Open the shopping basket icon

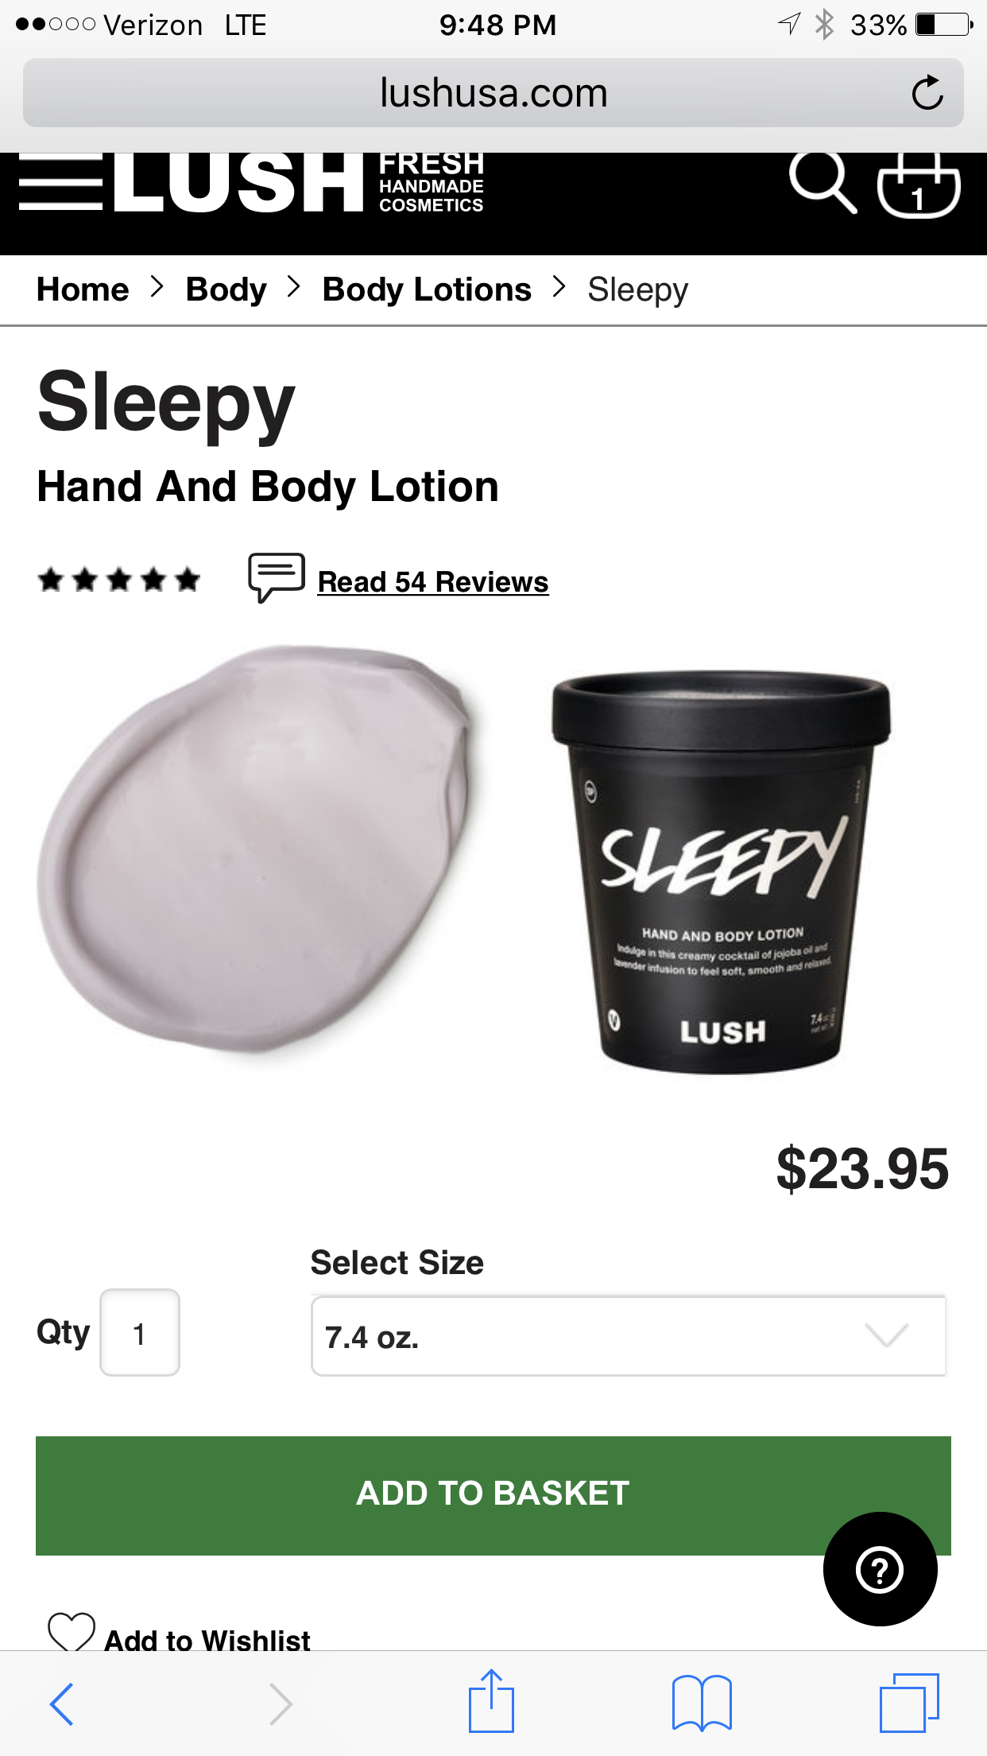(x=919, y=185)
